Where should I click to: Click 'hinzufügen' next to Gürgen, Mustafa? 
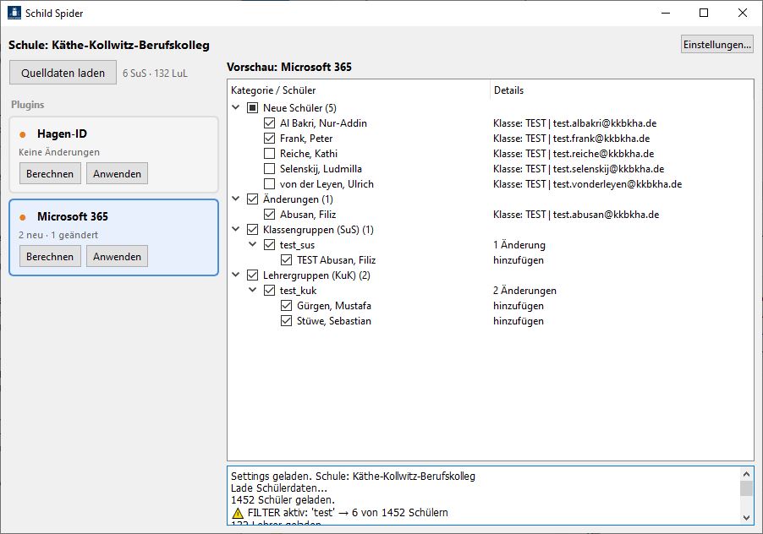point(519,306)
